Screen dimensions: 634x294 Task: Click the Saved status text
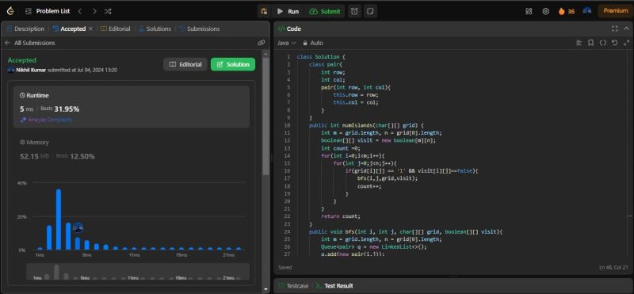285,268
